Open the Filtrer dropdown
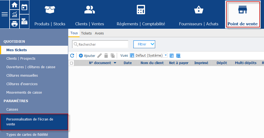264x138 pixels. (144, 44)
